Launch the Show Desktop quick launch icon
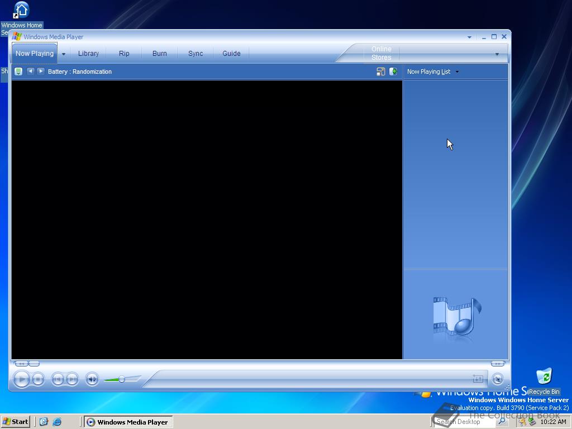572x429 pixels. click(44, 422)
